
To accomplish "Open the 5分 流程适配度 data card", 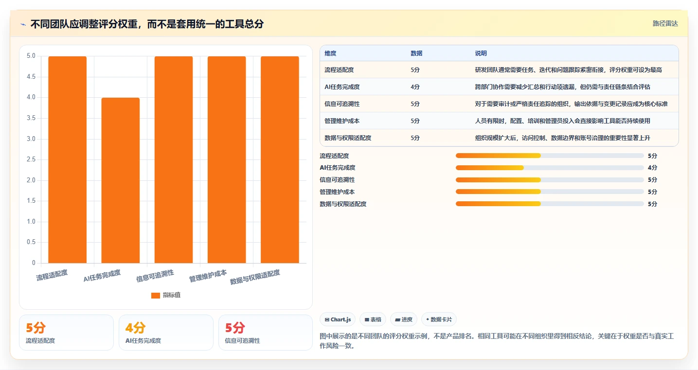I will tap(66, 333).
